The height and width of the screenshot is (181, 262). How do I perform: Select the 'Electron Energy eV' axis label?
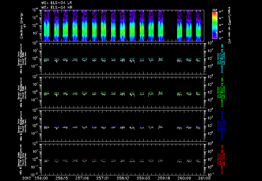coord(23,26)
